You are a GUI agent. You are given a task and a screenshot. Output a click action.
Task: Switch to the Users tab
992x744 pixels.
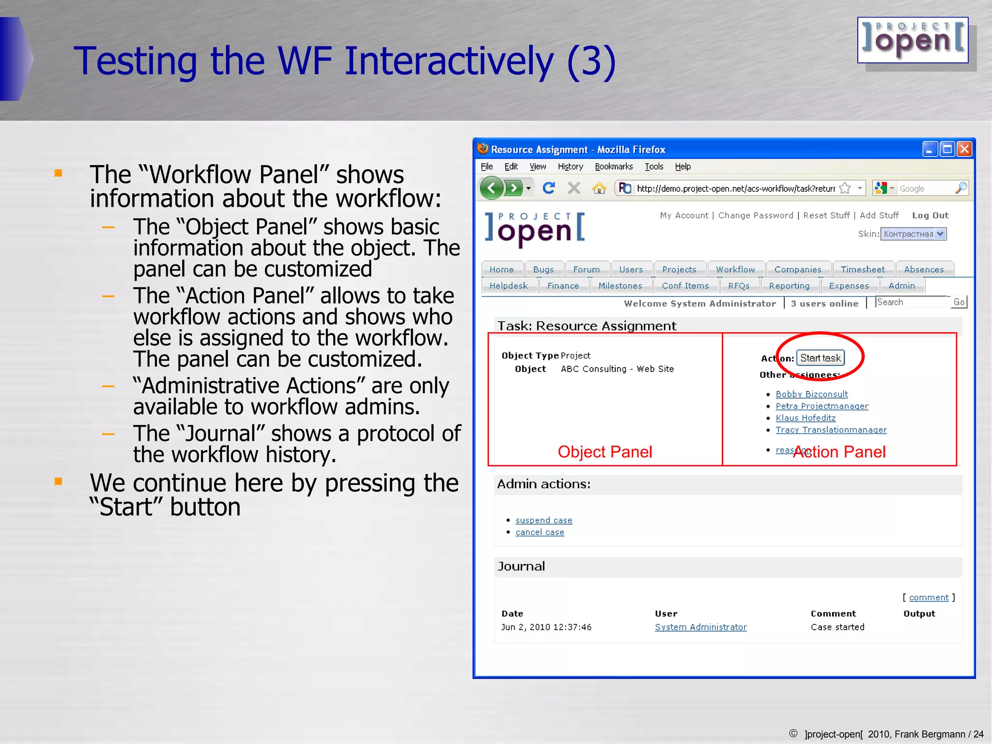tap(631, 269)
